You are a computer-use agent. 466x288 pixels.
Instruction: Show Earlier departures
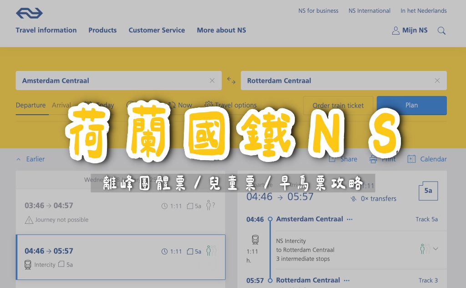point(30,159)
